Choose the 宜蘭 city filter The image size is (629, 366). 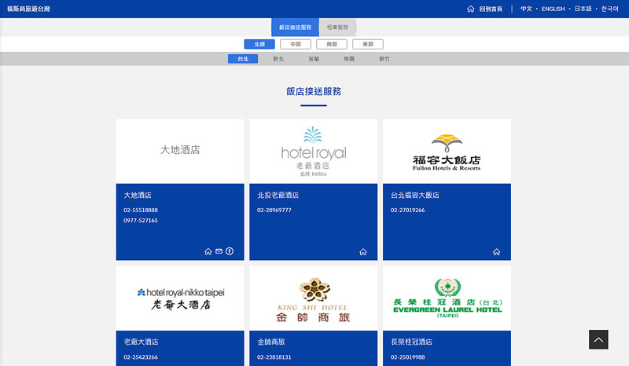314,59
